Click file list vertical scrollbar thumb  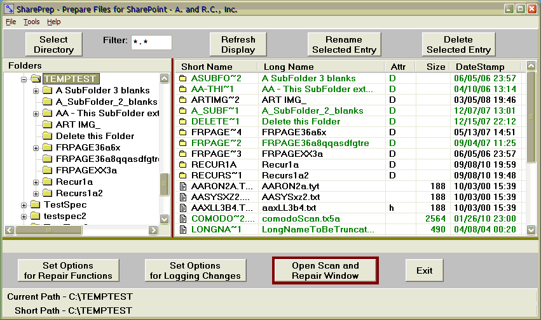531,117
